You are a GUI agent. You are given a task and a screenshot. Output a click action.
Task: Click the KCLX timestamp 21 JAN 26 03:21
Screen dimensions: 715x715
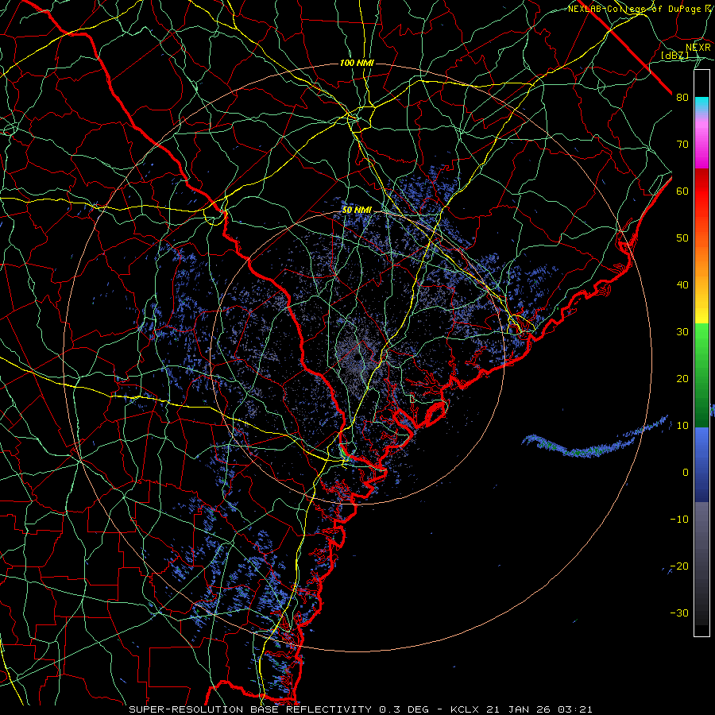pos(521,709)
